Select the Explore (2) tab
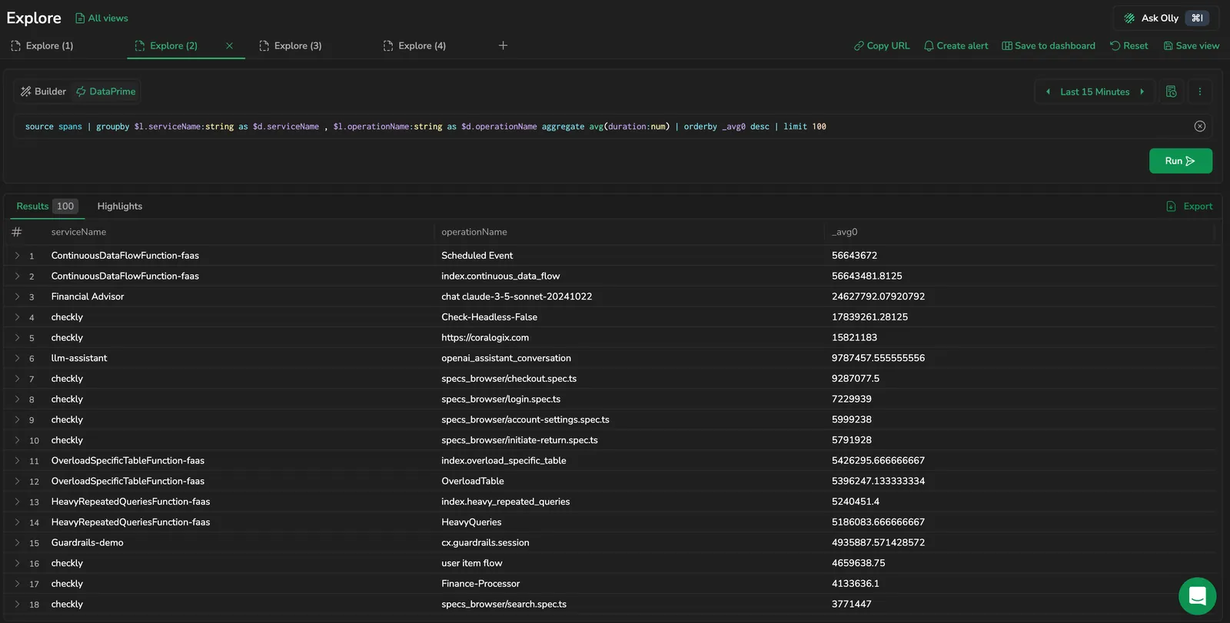 pyautogui.click(x=167, y=45)
